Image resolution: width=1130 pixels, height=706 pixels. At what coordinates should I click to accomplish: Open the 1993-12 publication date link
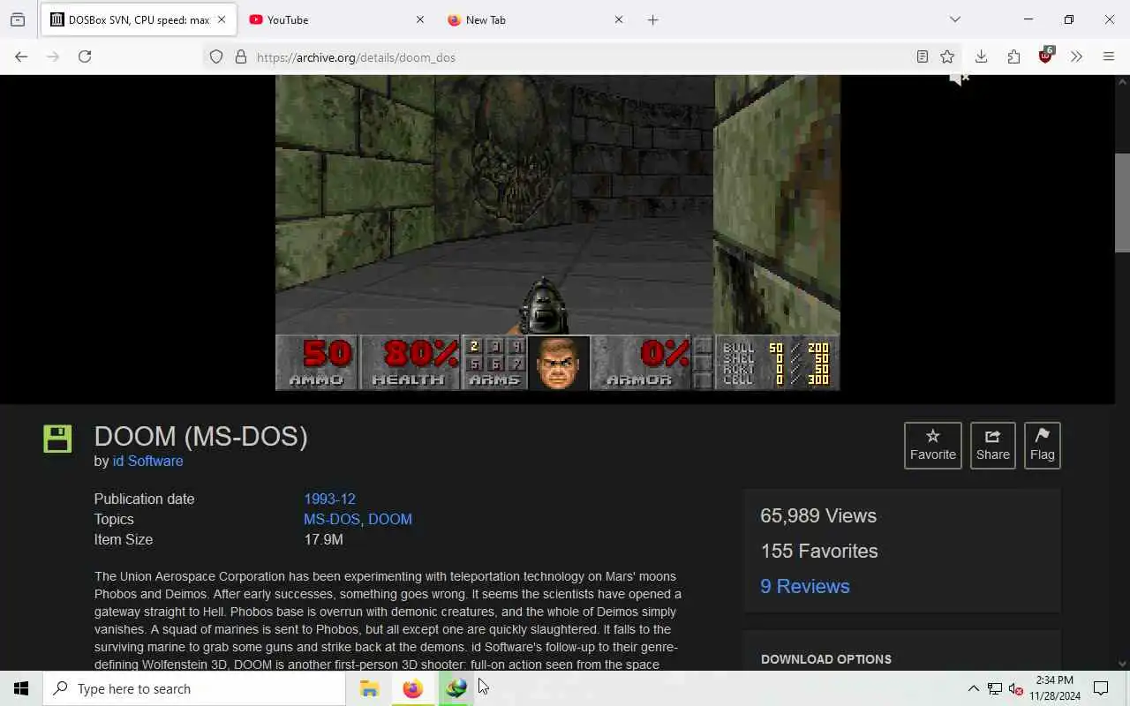click(330, 499)
